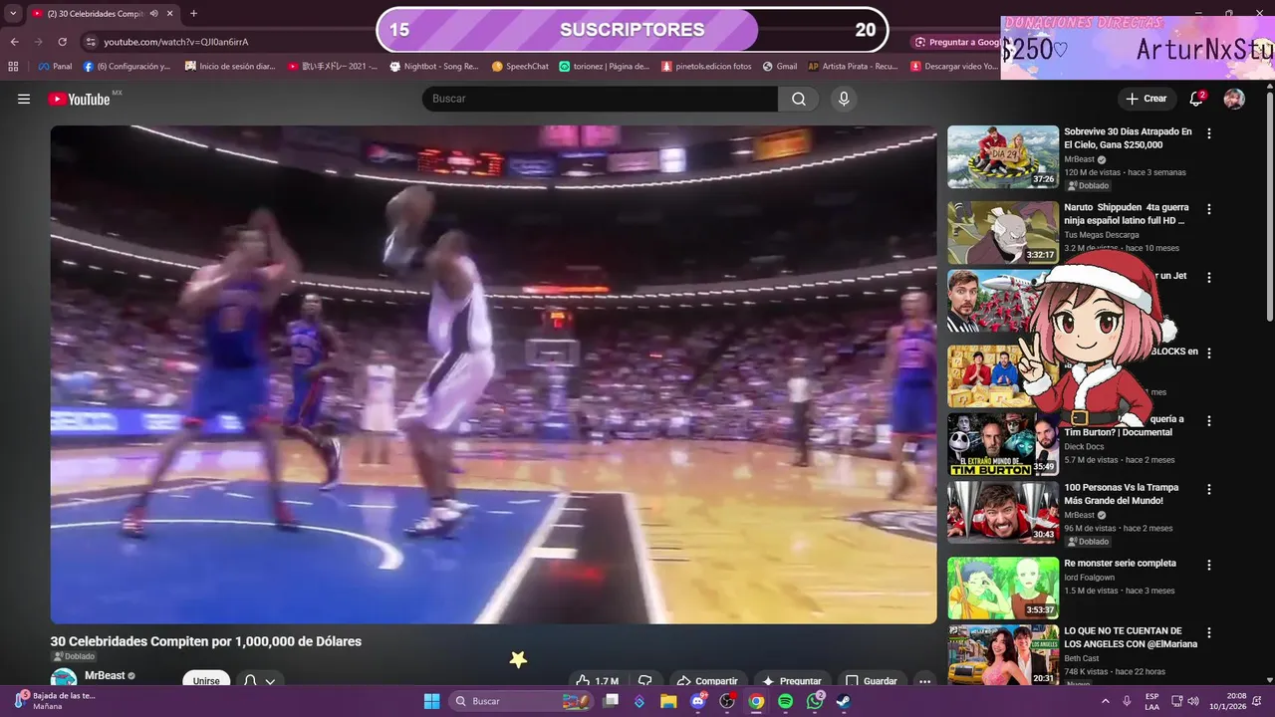Open options for Tim Burton Documental video

pyautogui.click(x=1209, y=421)
